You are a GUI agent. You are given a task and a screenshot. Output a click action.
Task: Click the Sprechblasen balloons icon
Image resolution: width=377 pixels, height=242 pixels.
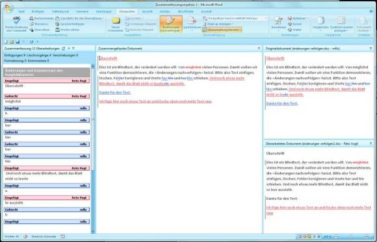(192, 24)
